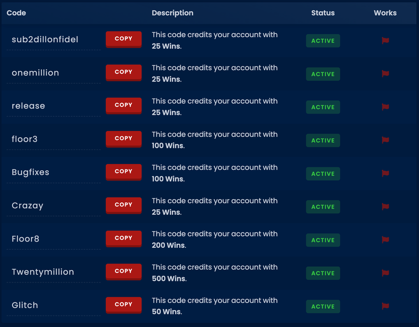This screenshot has height=327, width=419.
Task: Select the Floor8 code text
Action: pos(25,238)
